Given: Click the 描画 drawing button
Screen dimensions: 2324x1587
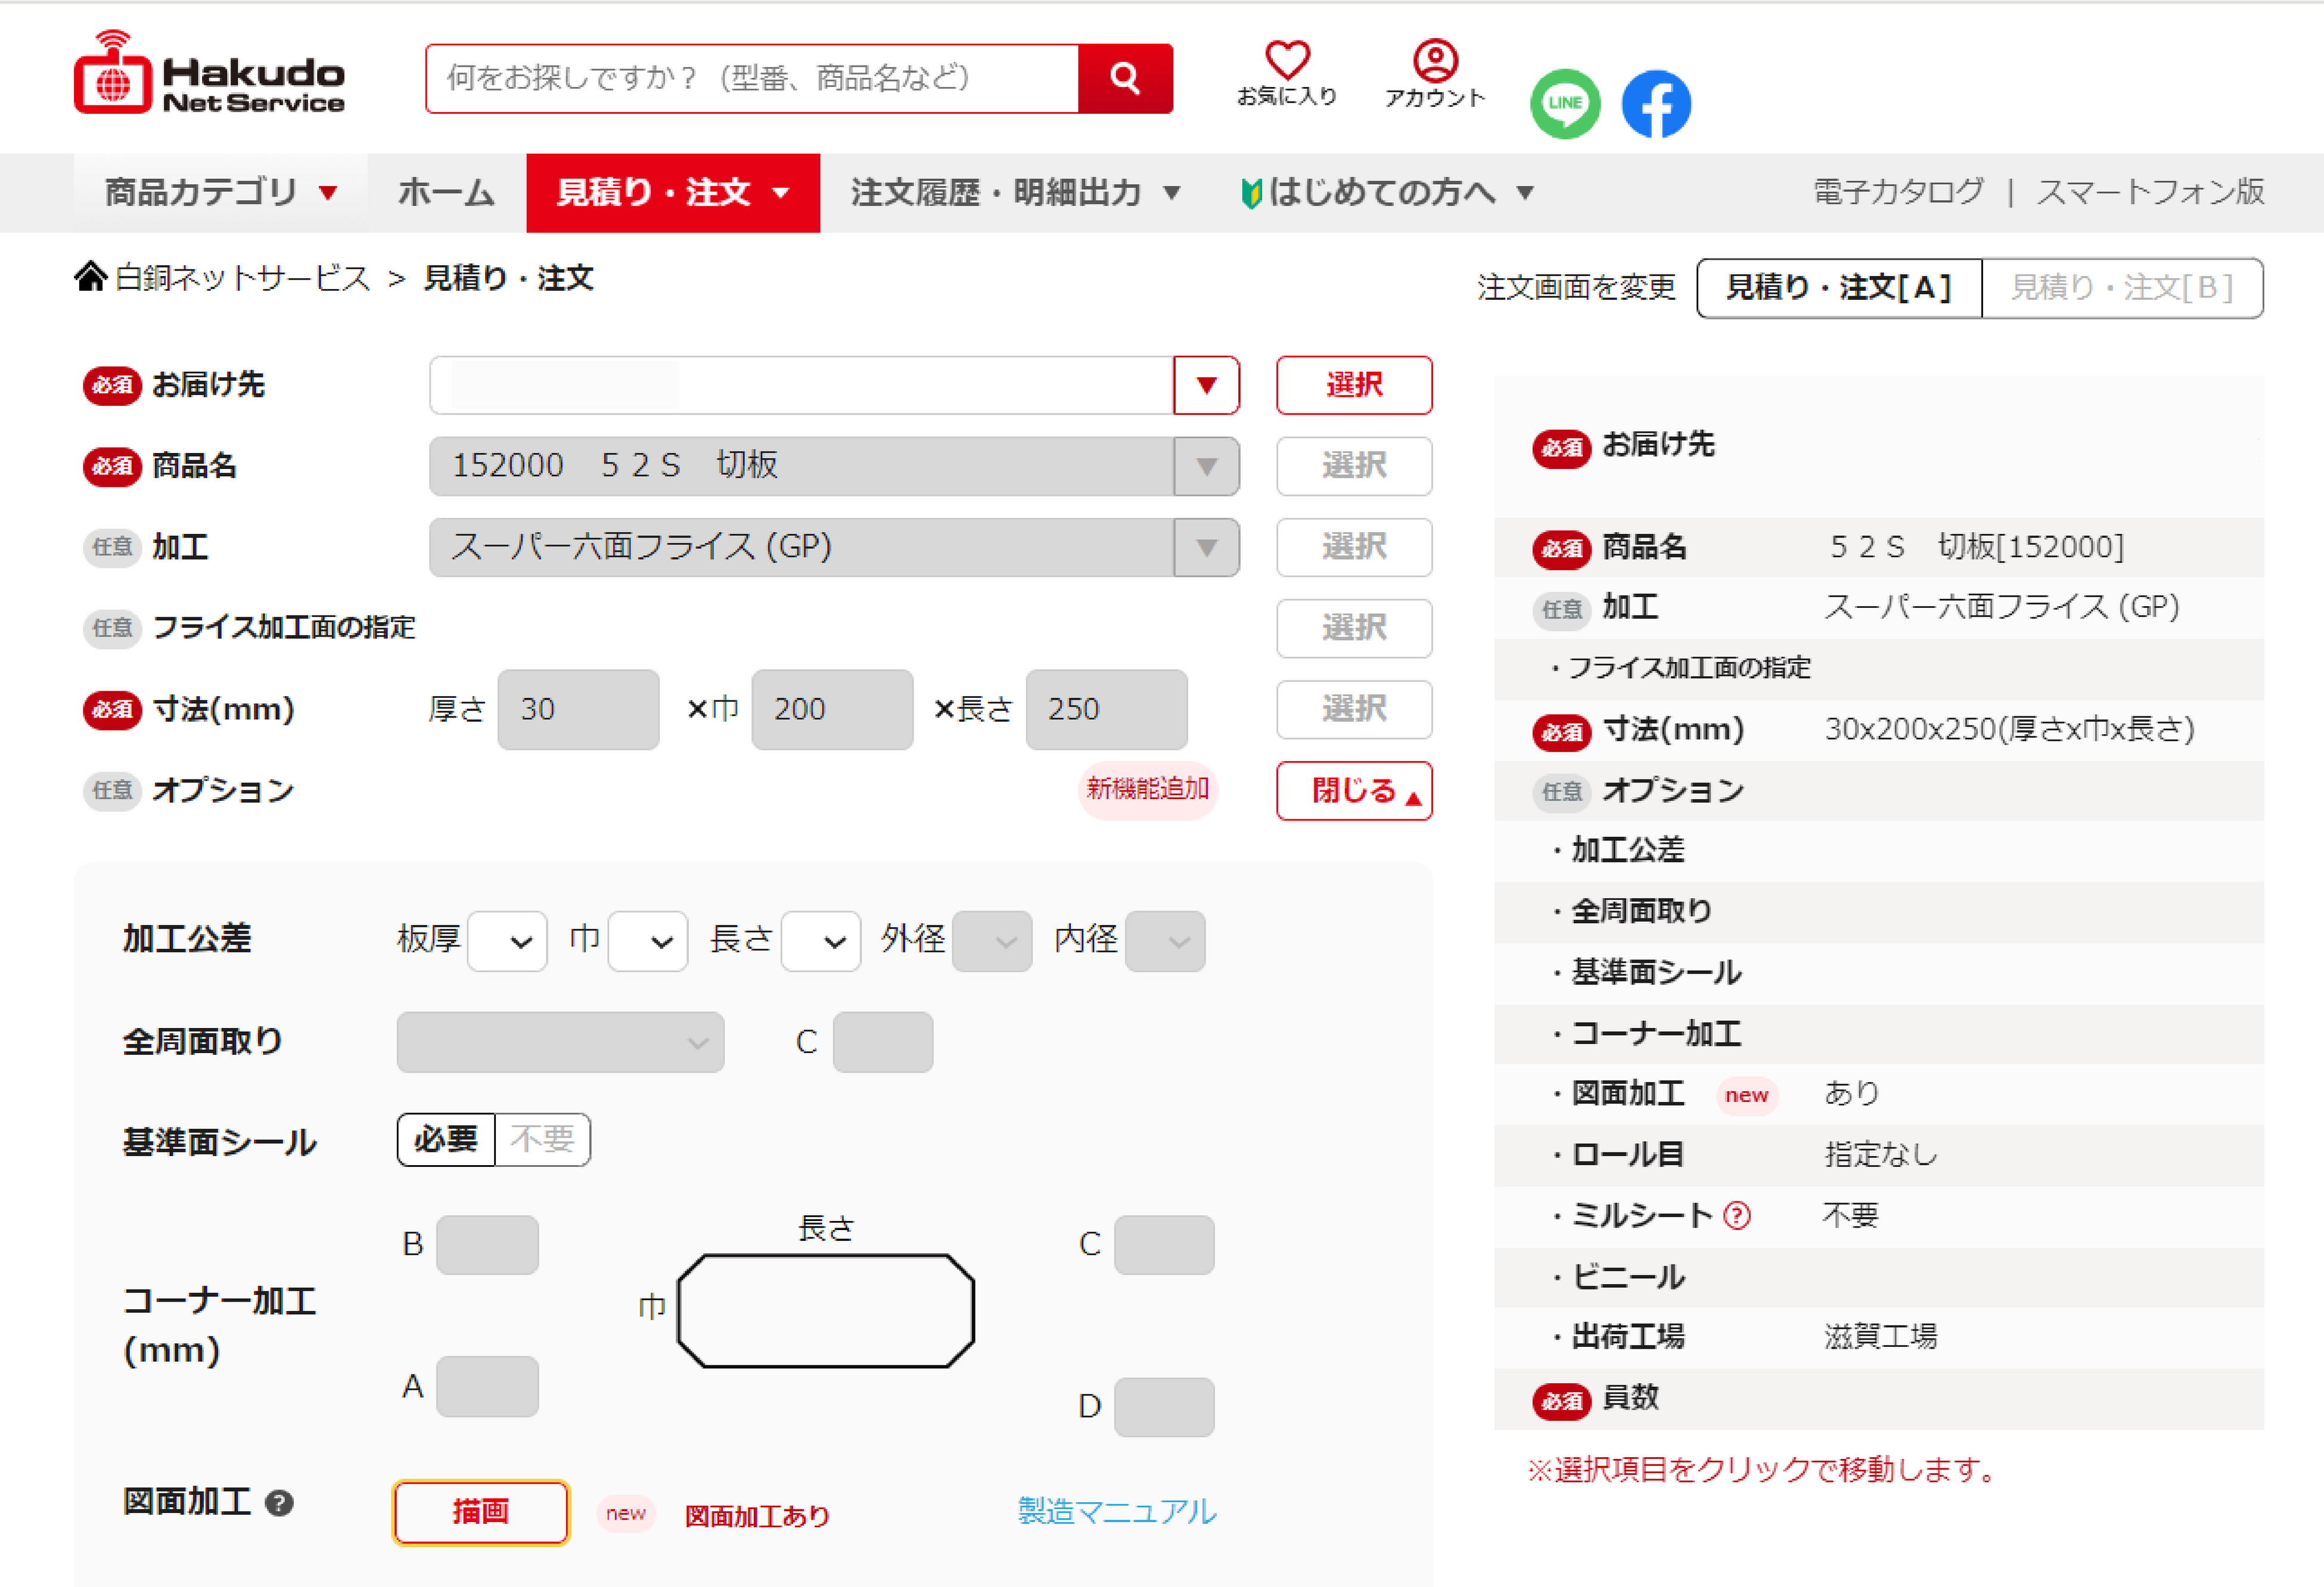Looking at the screenshot, I should [x=480, y=1511].
